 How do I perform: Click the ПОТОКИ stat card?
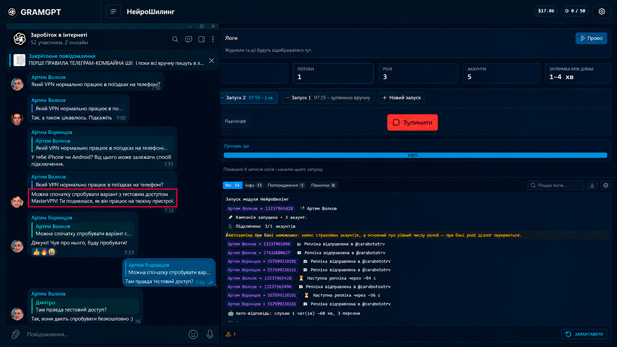[x=334, y=73]
